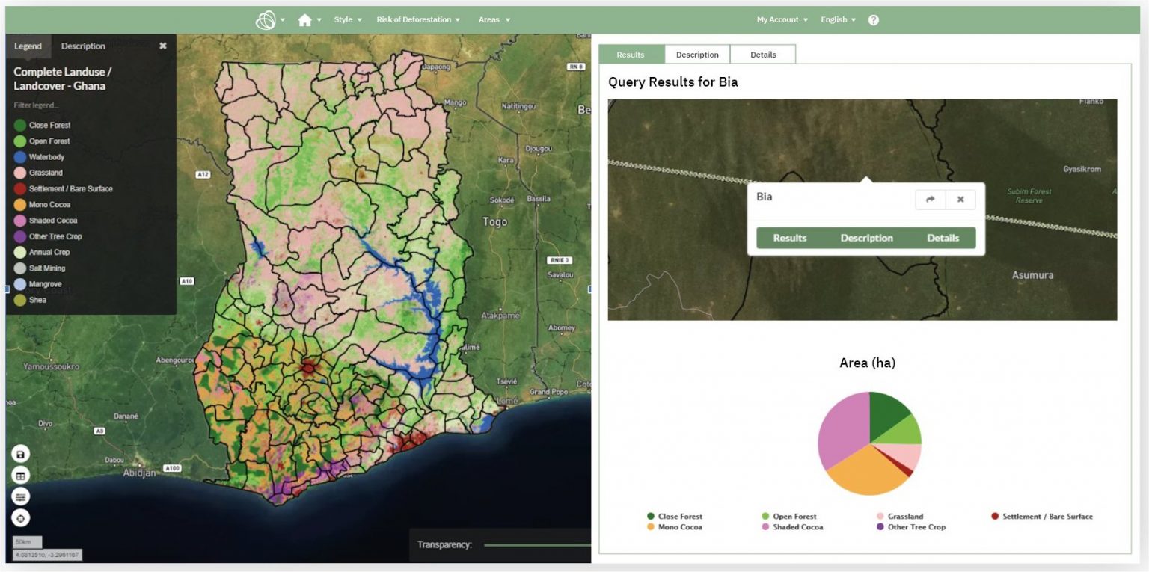Image resolution: width=1149 pixels, height=572 pixels.
Task: Click the share arrow in Bia popup
Action: click(x=931, y=200)
